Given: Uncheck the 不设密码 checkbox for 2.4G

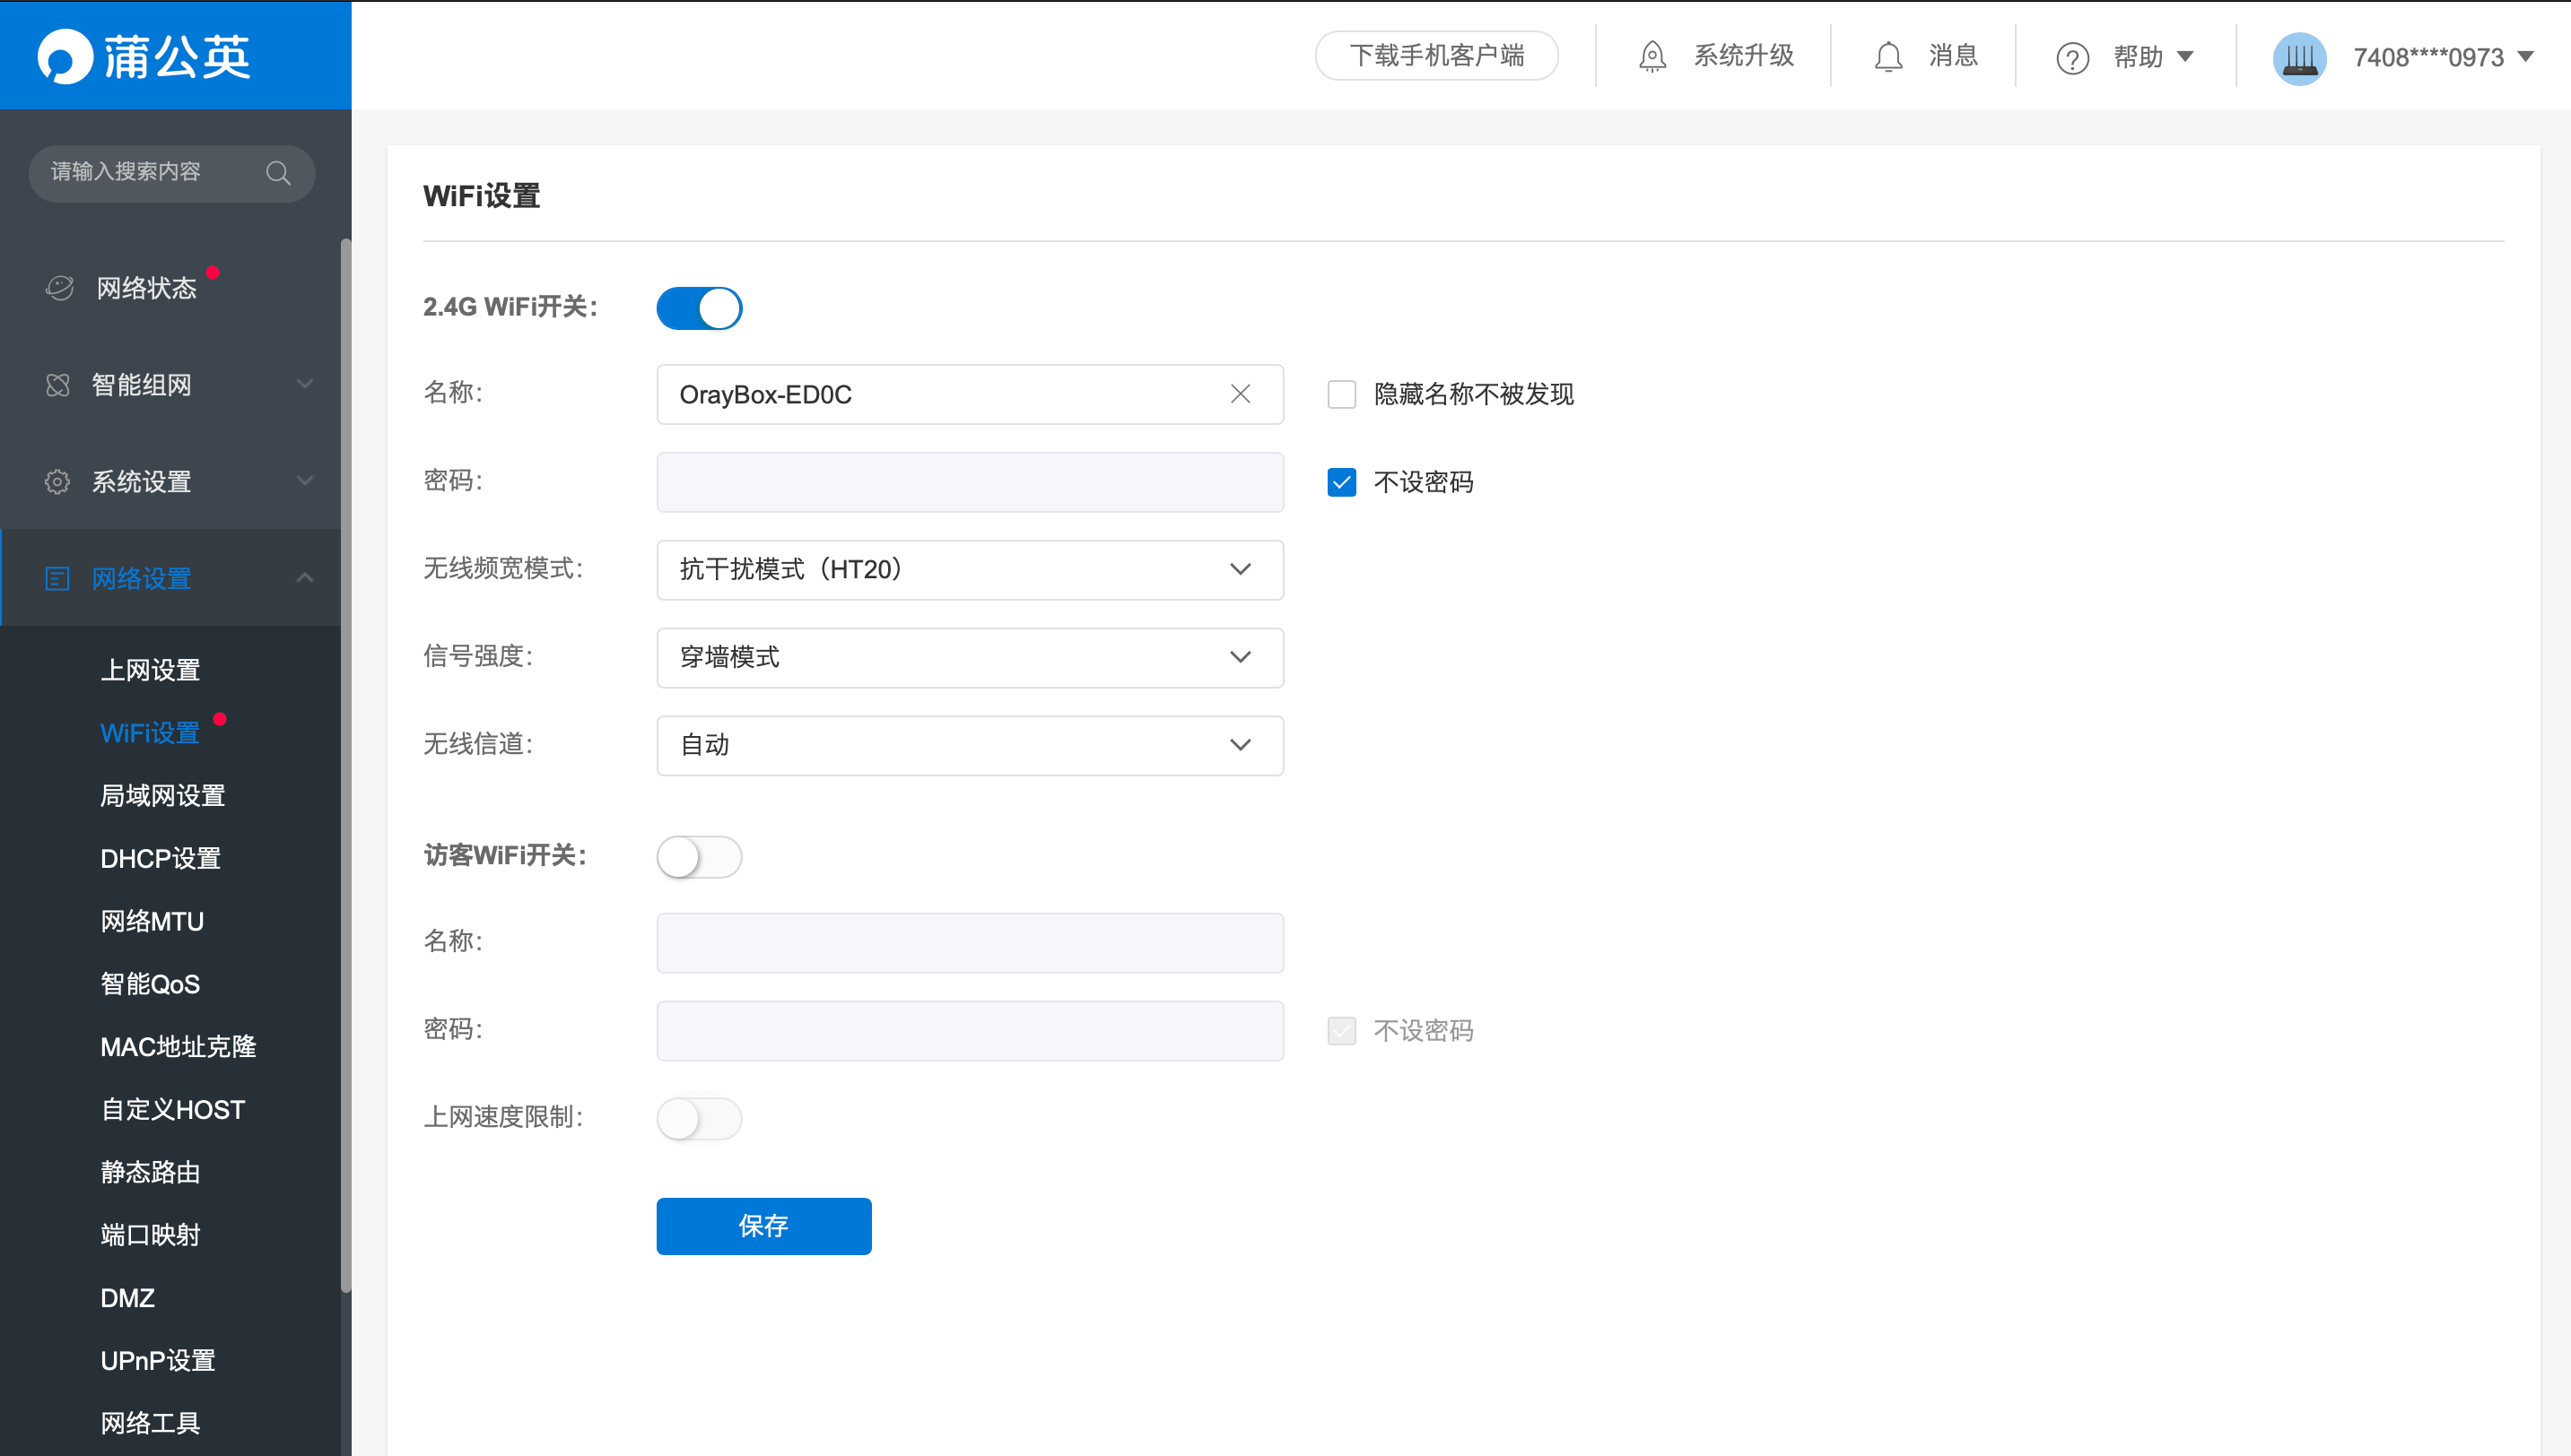Looking at the screenshot, I should click(x=1341, y=482).
